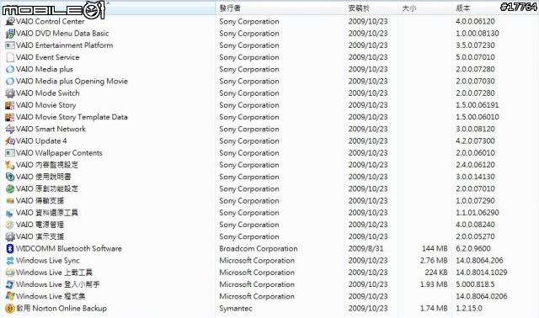Select the VAIO Mode Switch name

click(x=47, y=93)
